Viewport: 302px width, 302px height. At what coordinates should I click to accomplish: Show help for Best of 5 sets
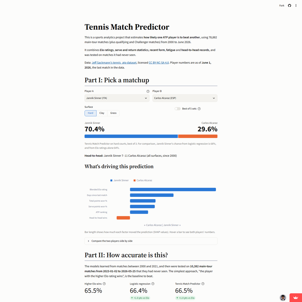[x=199, y=109]
